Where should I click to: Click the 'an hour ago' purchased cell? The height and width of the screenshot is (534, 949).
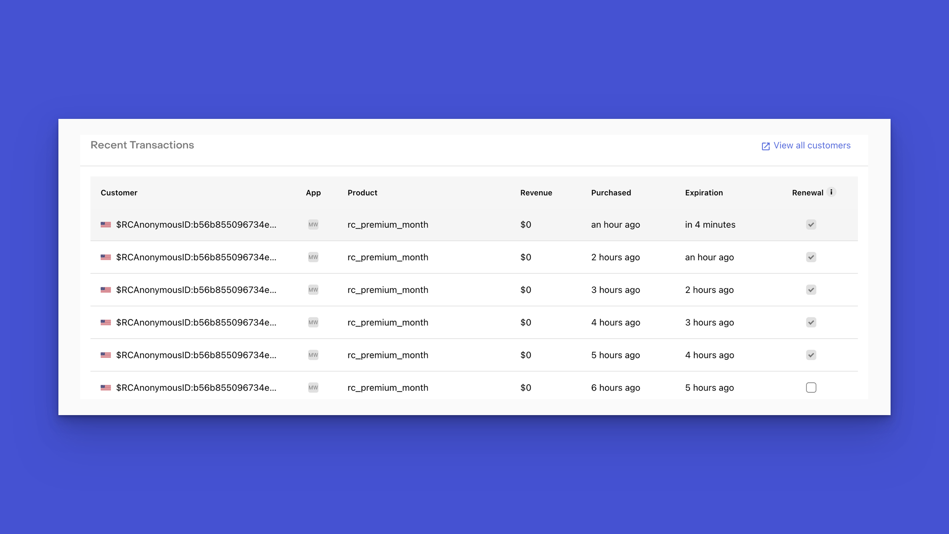coord(615,225)
